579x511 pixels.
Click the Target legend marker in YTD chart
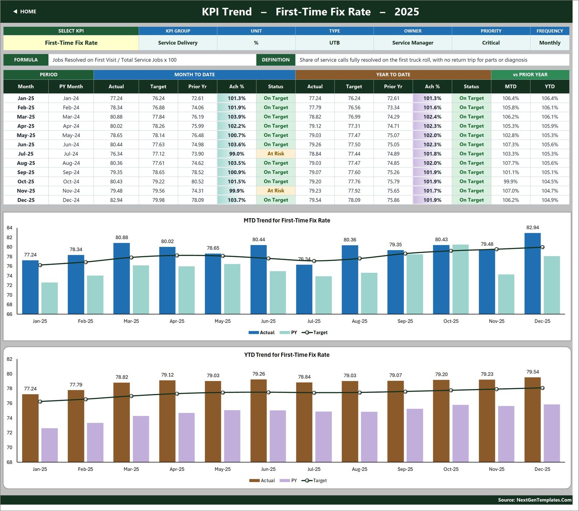point(307,481)
